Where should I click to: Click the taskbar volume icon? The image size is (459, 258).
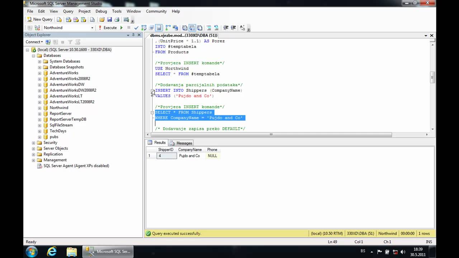tap(402, 252)
